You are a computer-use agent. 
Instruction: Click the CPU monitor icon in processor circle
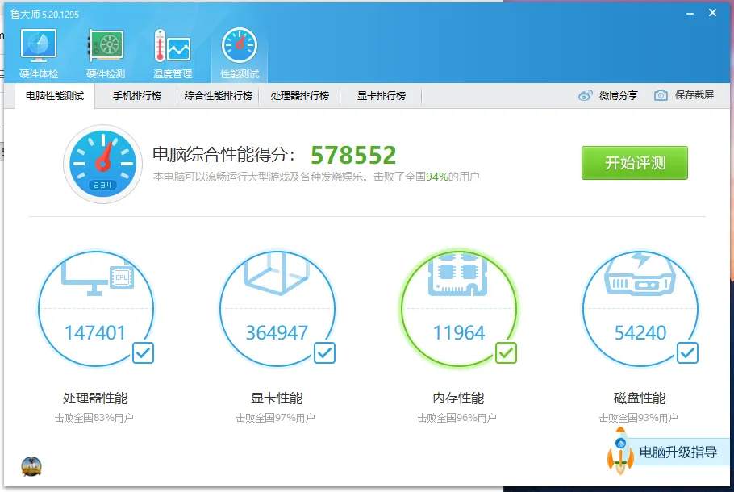98,278
